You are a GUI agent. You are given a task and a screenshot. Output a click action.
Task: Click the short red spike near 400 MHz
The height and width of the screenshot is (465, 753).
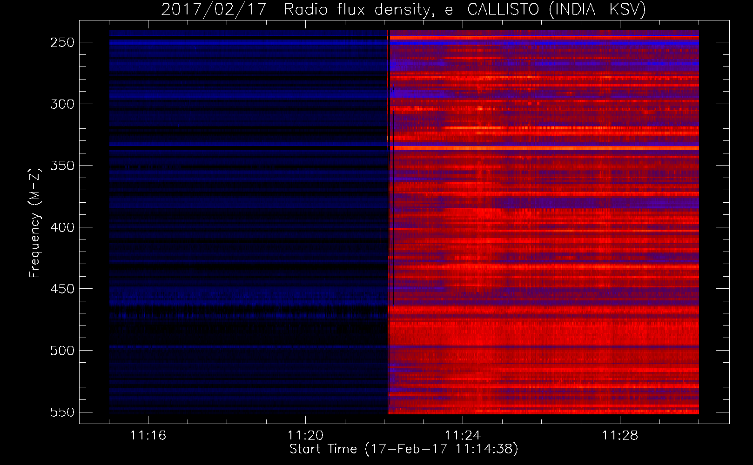coord(381,236)
